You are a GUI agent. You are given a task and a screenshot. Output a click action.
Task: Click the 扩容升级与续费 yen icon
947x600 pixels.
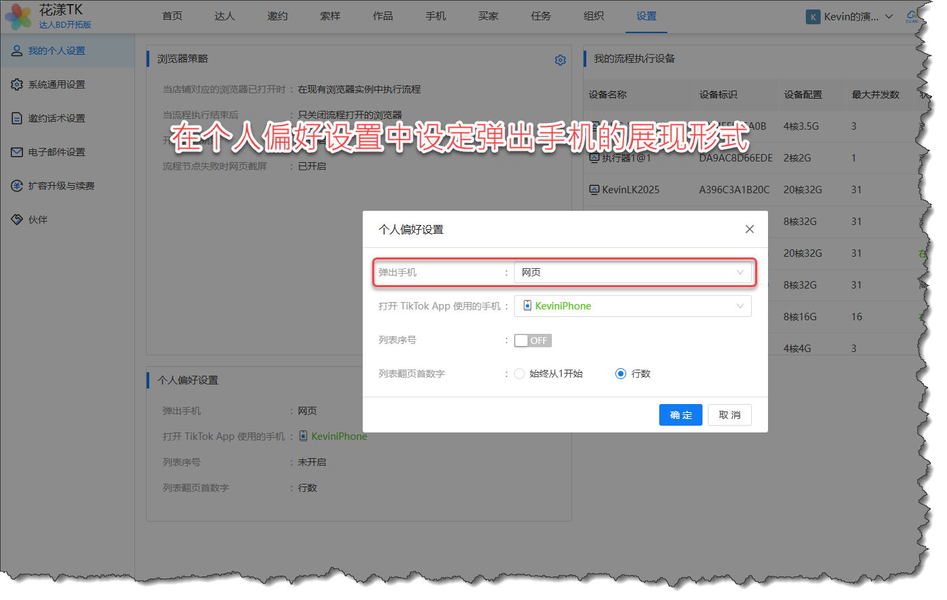tap(17, 186)
